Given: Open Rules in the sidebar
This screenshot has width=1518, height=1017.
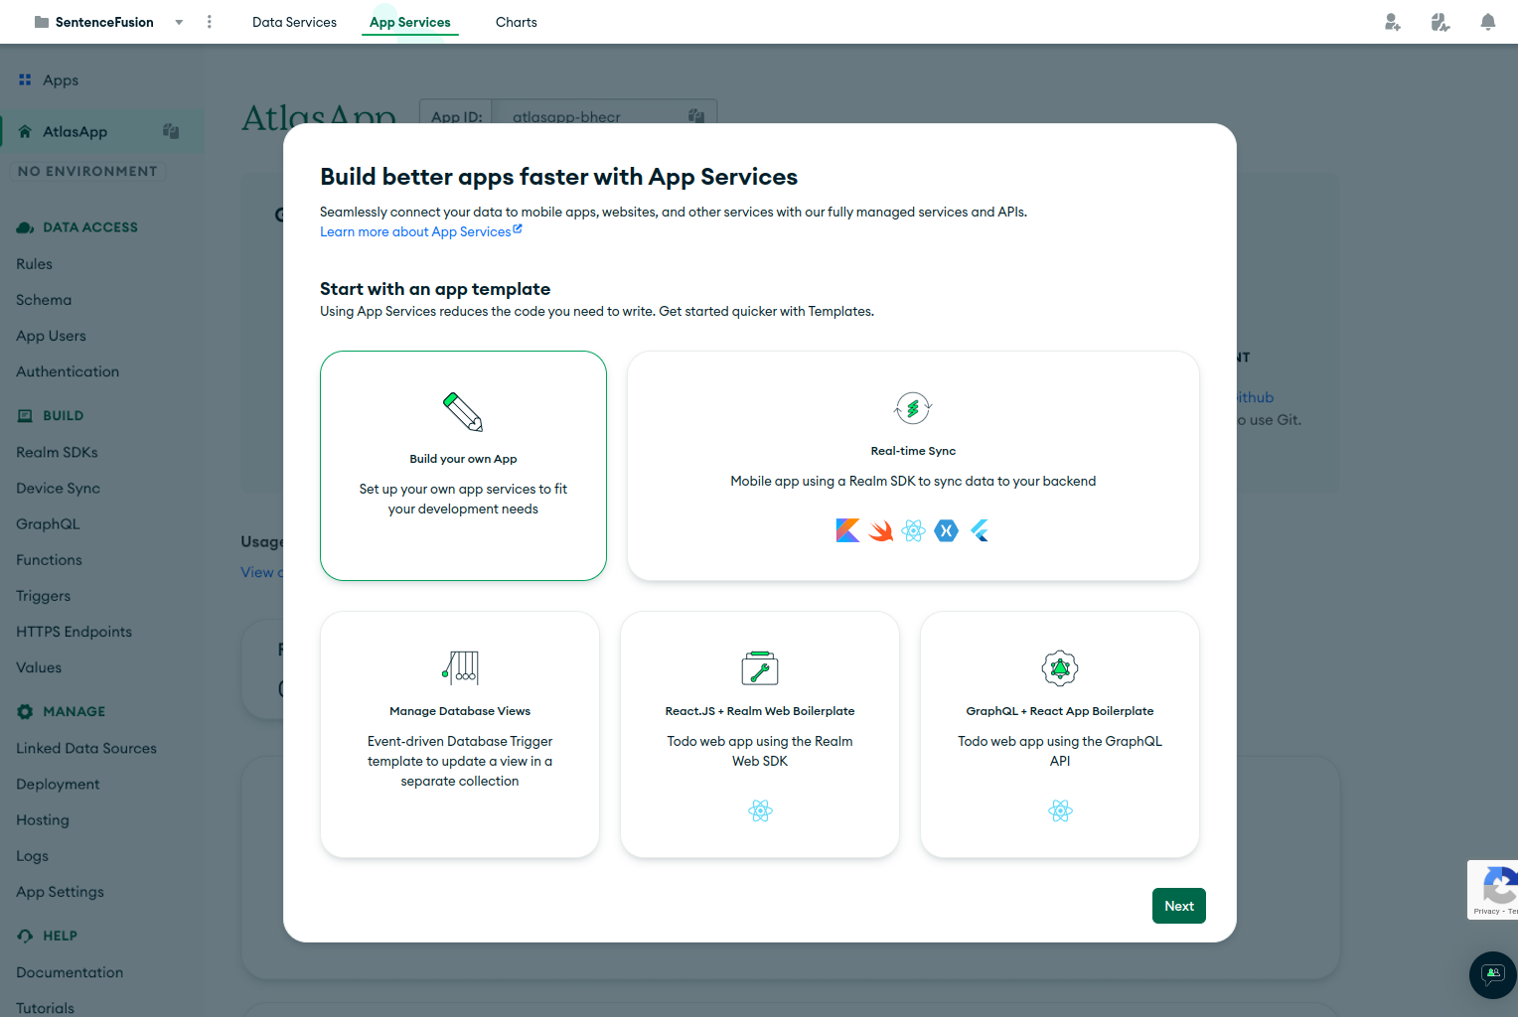Looking at the screenshot, I should 34,264.
